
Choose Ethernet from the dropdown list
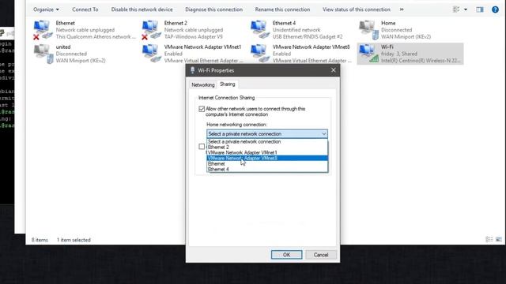click(267, 163)
